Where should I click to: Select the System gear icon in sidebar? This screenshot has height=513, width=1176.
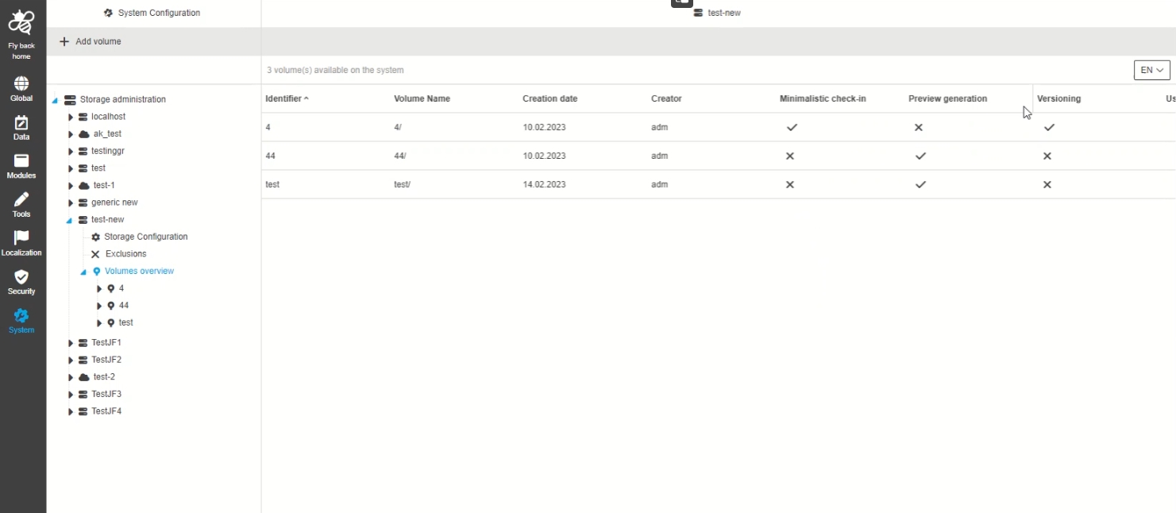pyautogui.click(x=21, y=315)
